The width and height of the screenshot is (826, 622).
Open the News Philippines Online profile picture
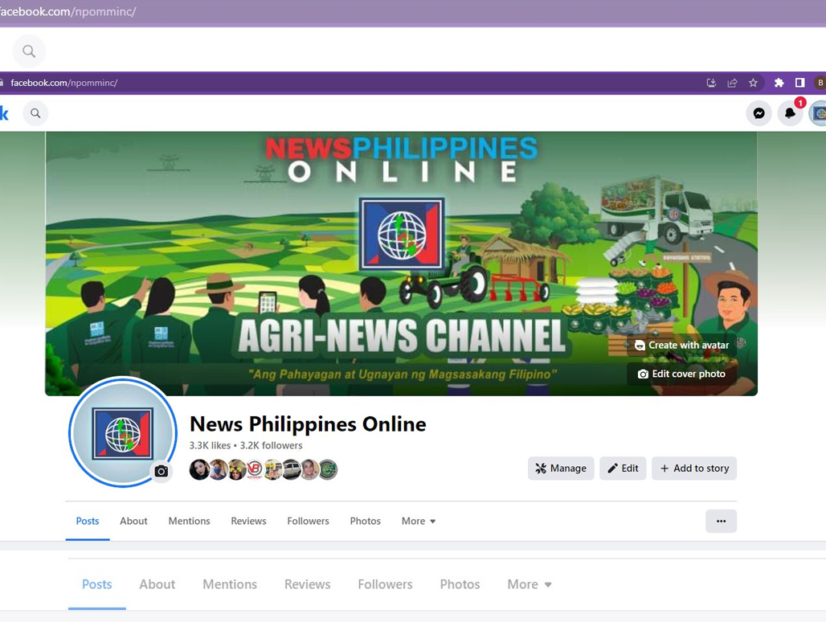(122, 432)
